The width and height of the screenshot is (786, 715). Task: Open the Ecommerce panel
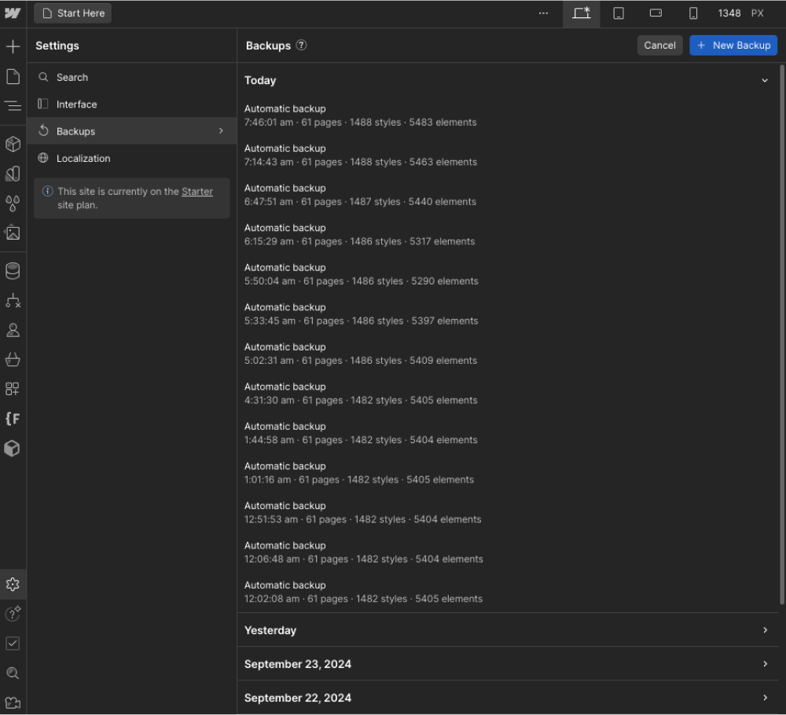[x=13, y=359]
